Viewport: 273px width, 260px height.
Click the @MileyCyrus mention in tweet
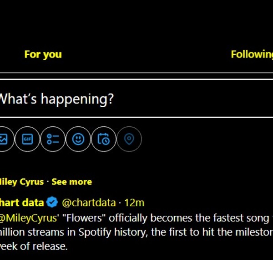pos(29,218)
